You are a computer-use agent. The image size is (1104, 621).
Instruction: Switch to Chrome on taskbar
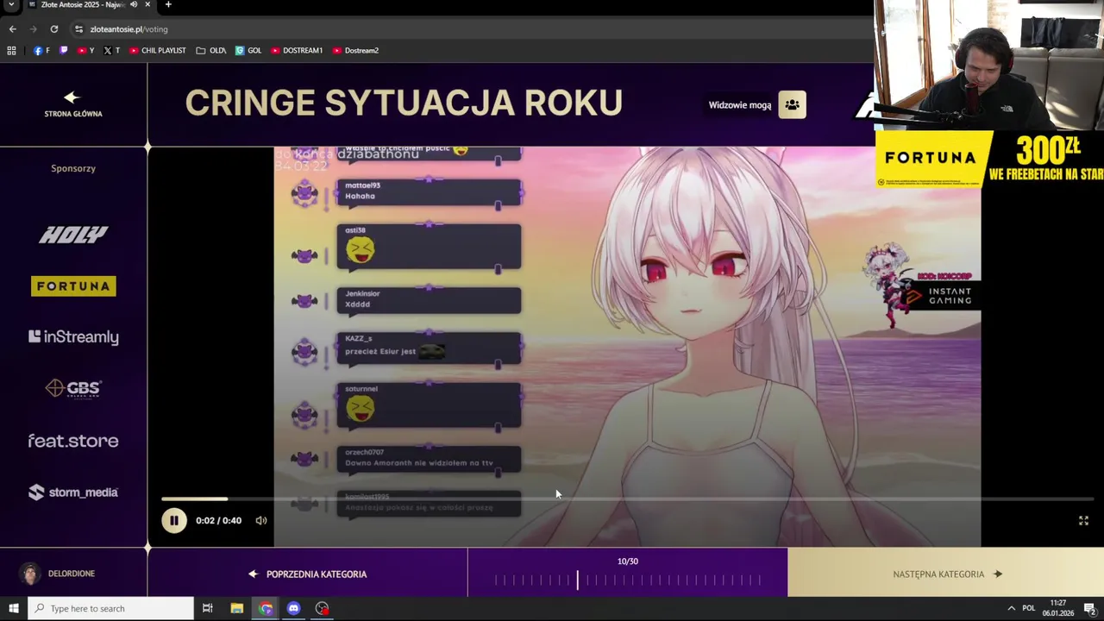click(266, 609)
